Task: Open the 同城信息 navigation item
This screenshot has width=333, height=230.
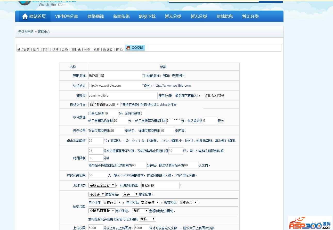Action: click(225, 16)
